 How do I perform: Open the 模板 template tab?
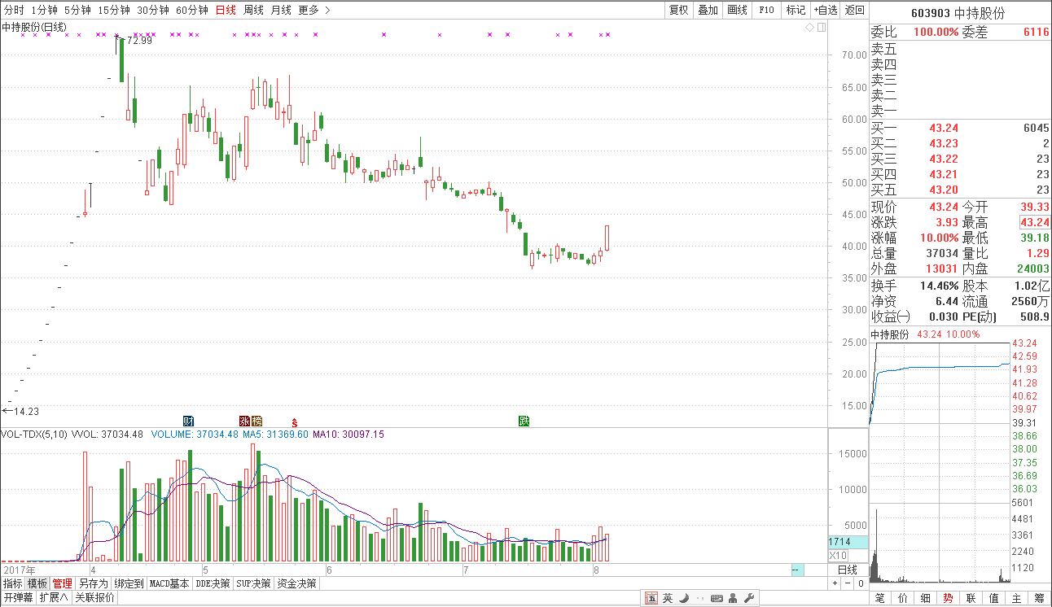click(x=37, y=583)
